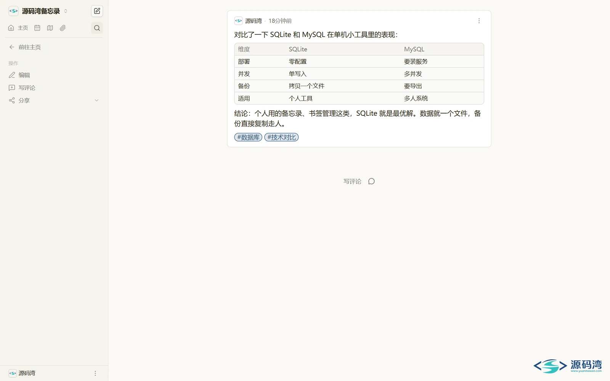Open the map-style explore icon in sidebar
Image resolution: width=610 pixels, height=381 pixels.
click(x=50, y=28)
